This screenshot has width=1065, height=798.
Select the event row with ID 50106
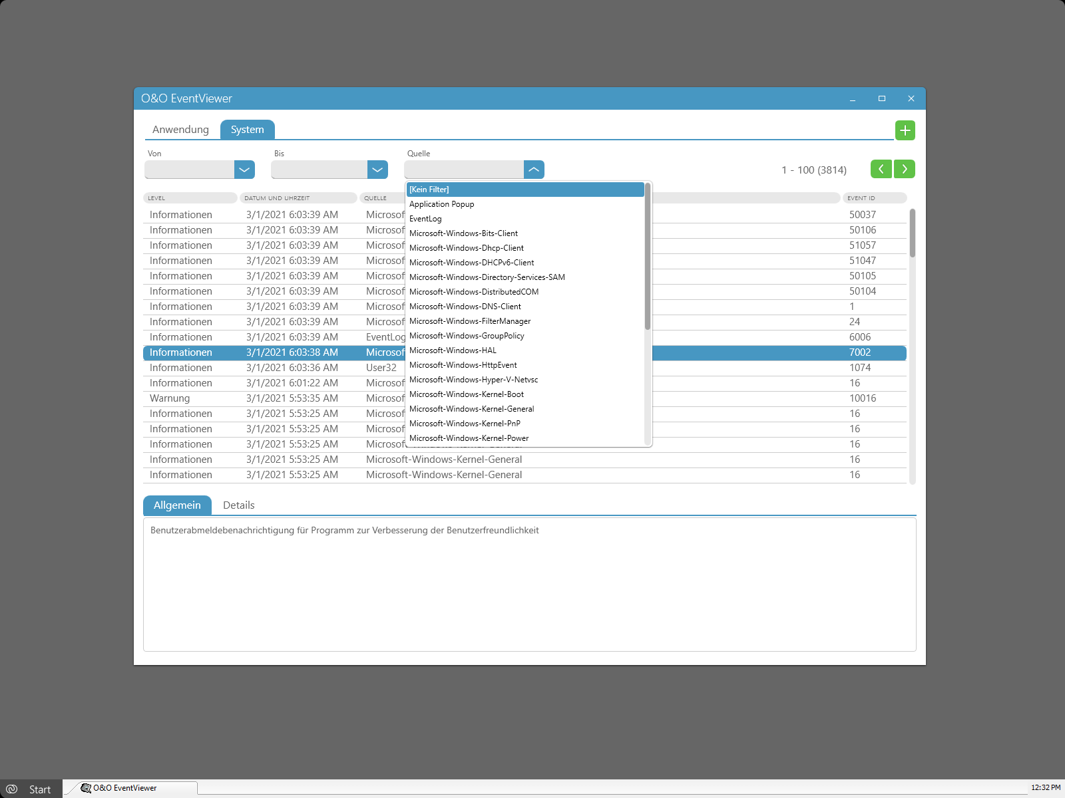pos(525,230)
